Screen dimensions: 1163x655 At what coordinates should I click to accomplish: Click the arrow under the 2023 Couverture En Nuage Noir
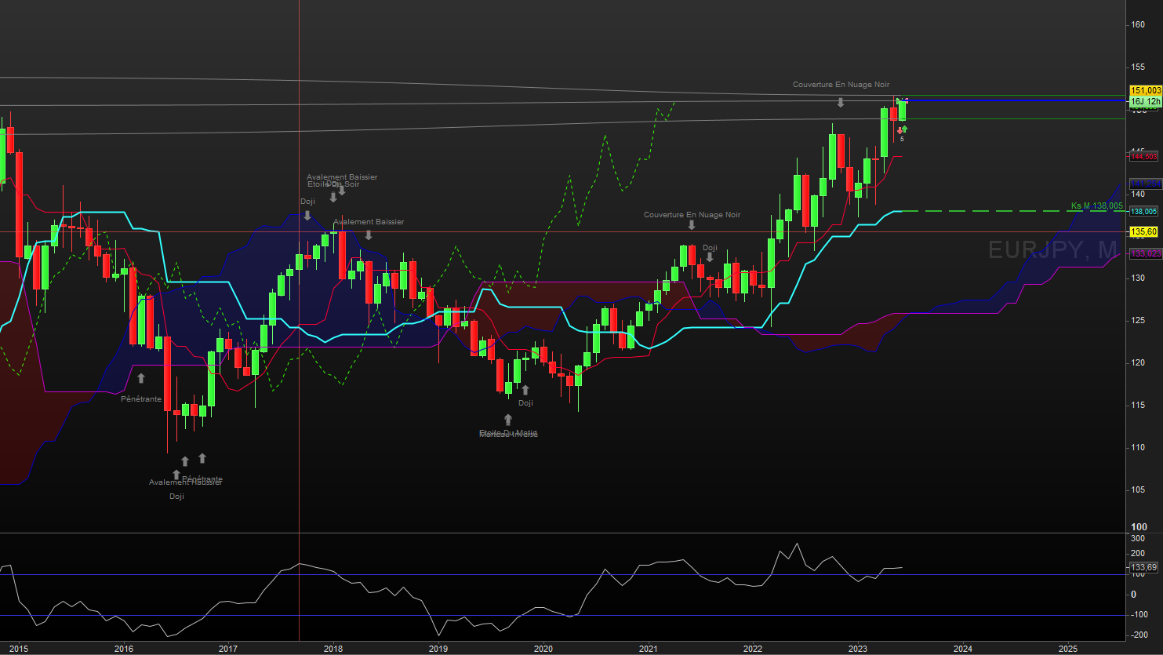(x=841, y=103)
